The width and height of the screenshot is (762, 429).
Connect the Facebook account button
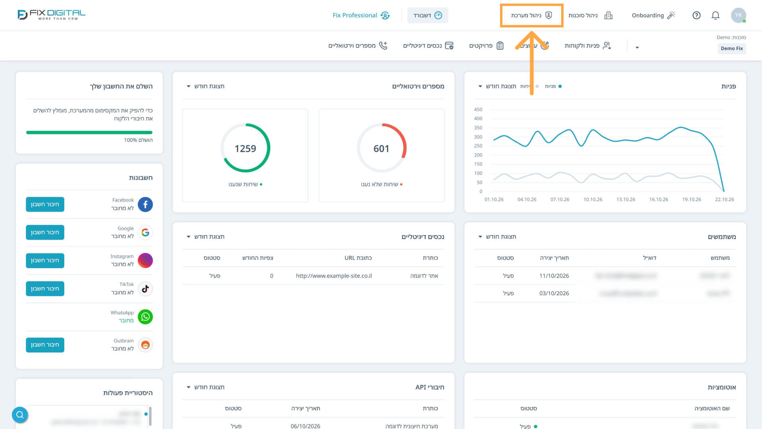click(45, 204)
